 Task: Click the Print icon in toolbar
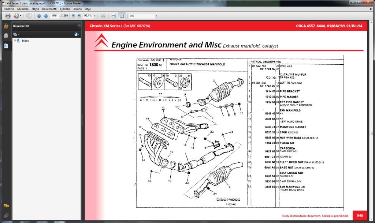8,16
